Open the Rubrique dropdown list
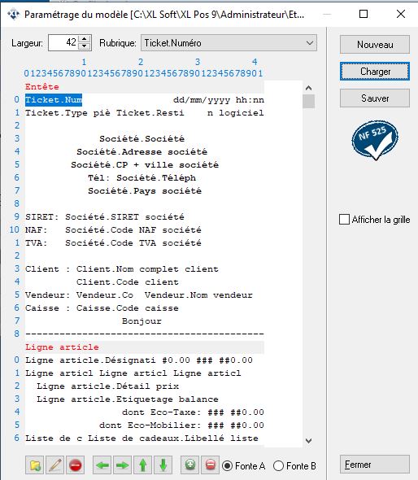Viewport: 418px width, 480px height. [x=310, y=43]
